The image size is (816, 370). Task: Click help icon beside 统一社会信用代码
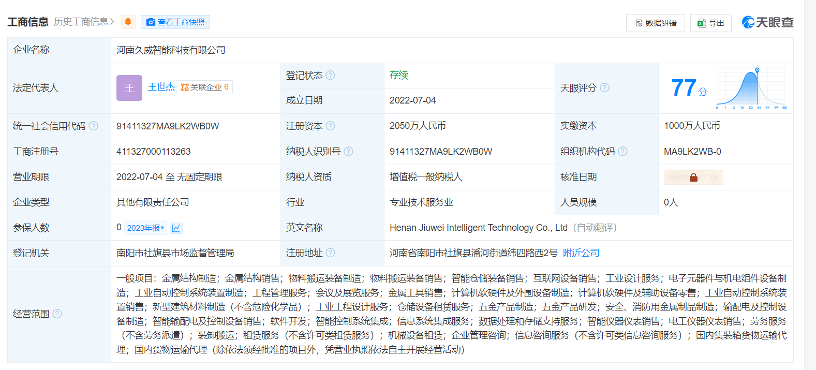(x=93, y=126)
